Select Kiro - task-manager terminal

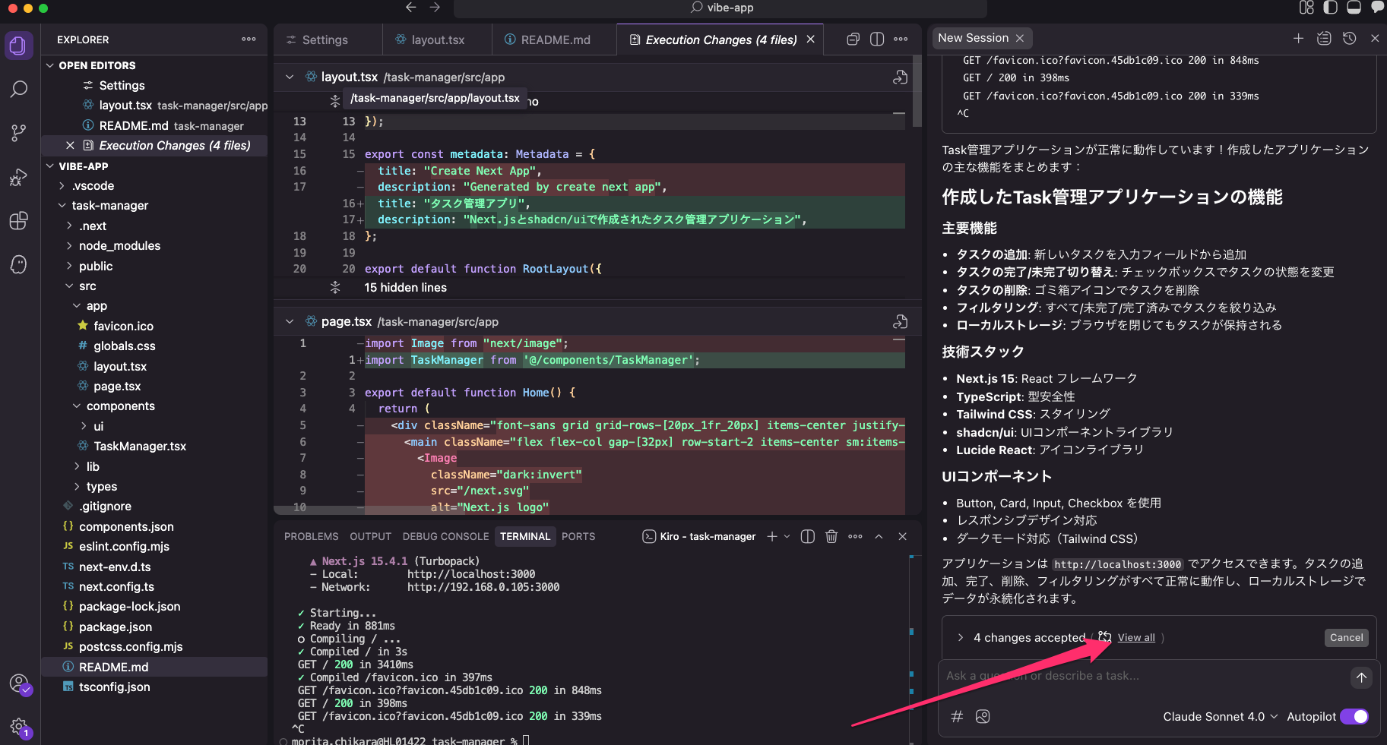coord(700,536)
